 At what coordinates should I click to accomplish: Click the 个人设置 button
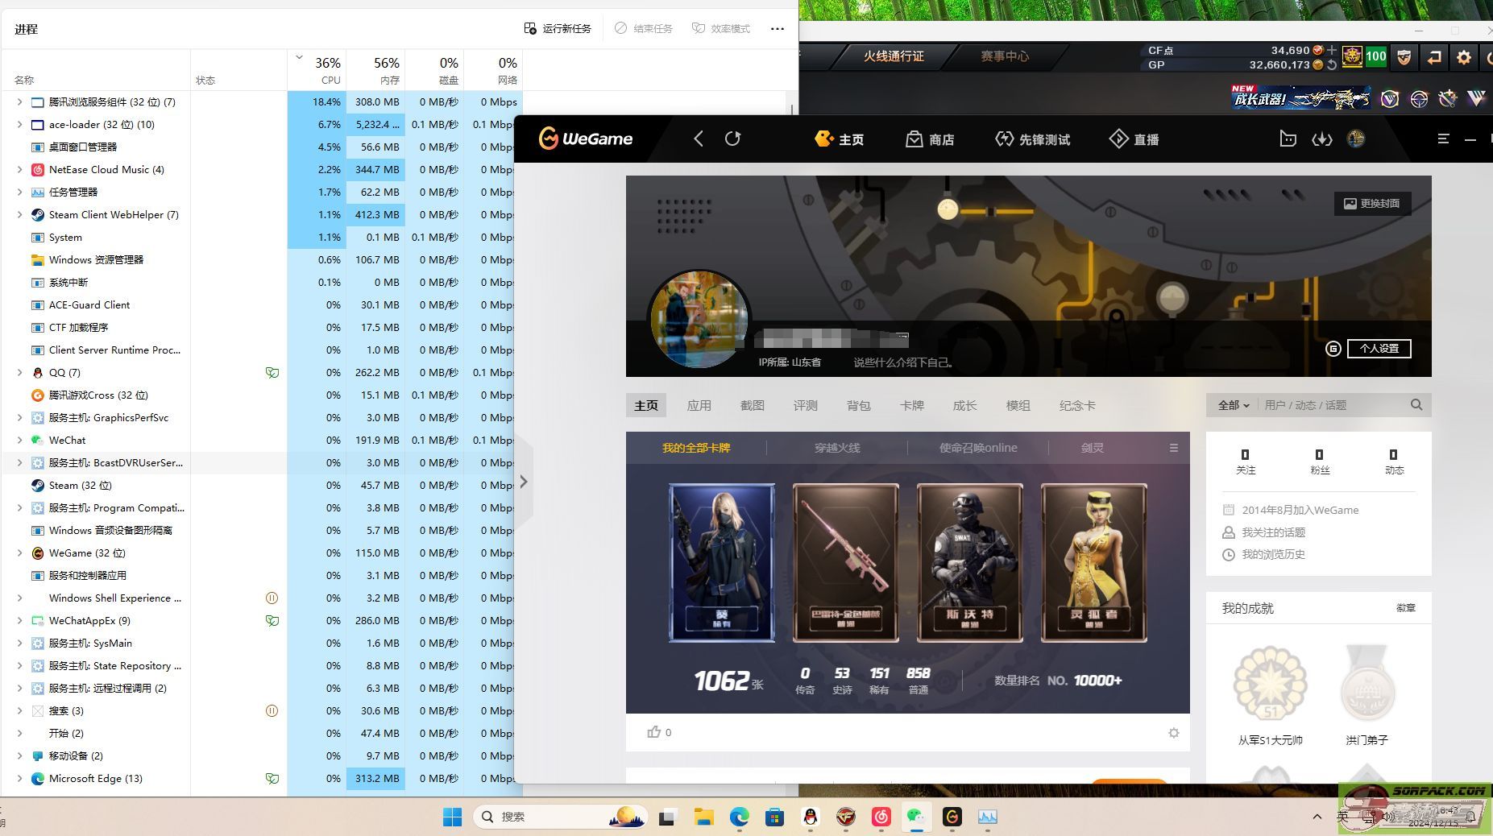[x=1379, y=349]
